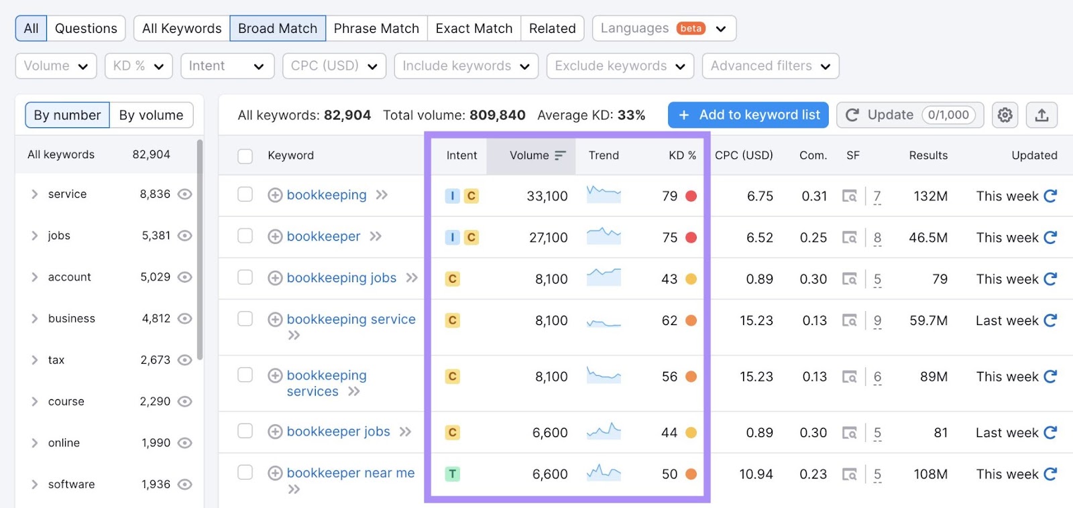Open the Advanced filters dropdown
This screenshot has height=508, width=1073.
pos(770,66)
